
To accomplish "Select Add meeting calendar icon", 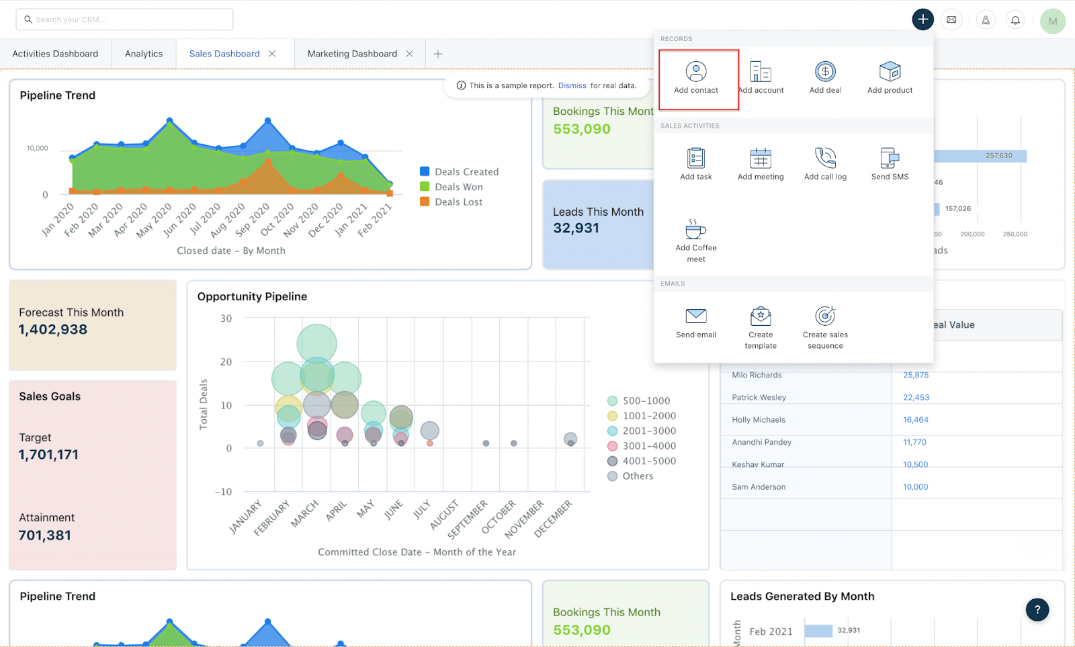I will click(761, 158).
